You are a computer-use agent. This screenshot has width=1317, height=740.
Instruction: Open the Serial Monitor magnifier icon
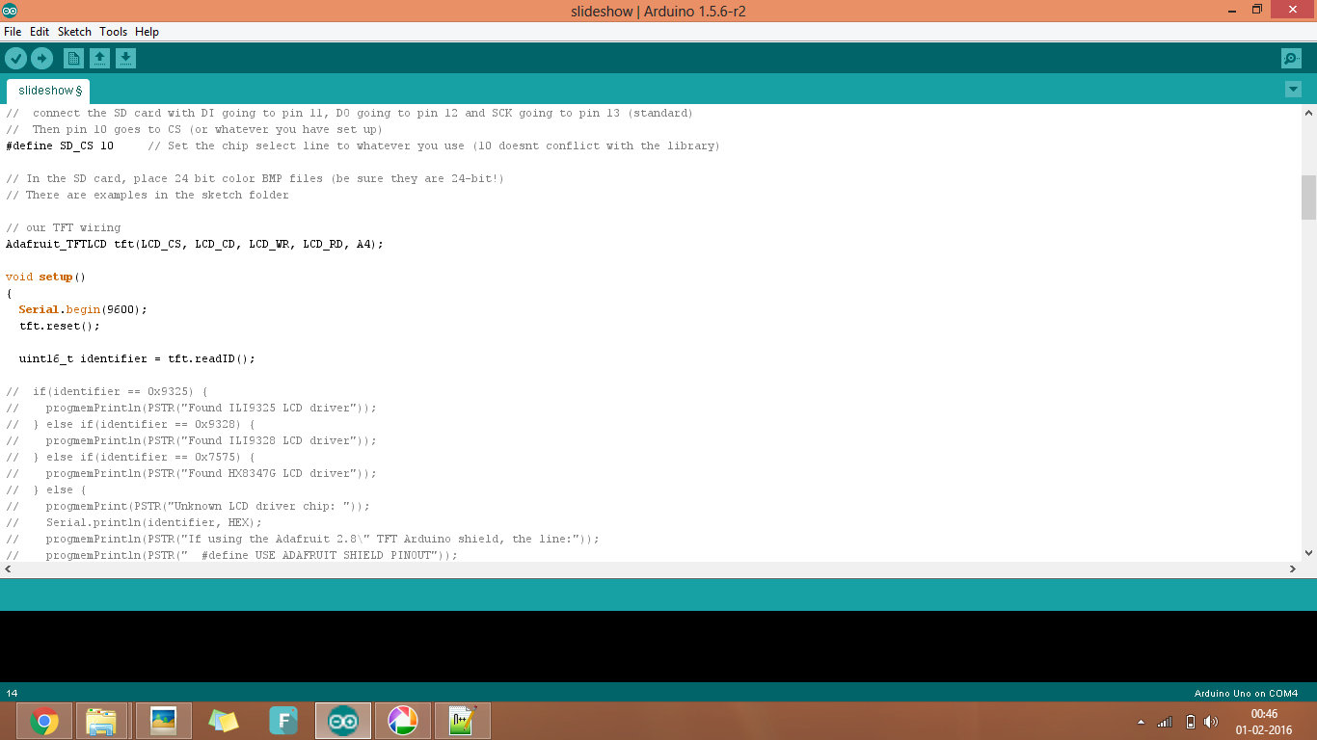(x=1291, y=59)
